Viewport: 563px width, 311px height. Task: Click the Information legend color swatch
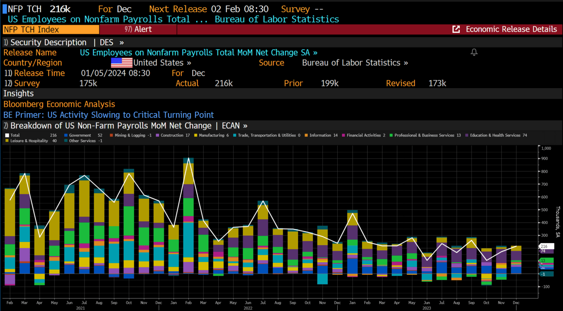(x=306, y=135)
